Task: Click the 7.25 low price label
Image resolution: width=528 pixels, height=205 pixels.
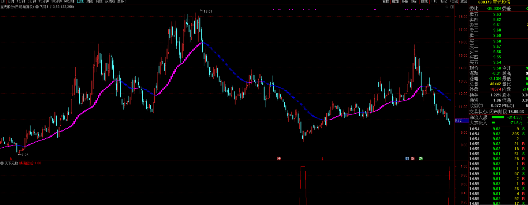Action: [x=25, y=155]
